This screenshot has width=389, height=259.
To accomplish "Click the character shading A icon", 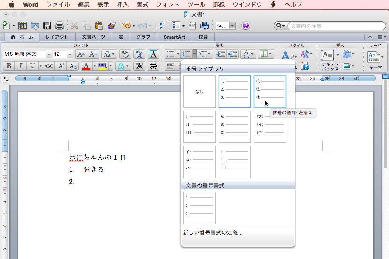I will [139, 66].
